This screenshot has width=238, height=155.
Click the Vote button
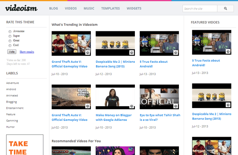(12, 52)
